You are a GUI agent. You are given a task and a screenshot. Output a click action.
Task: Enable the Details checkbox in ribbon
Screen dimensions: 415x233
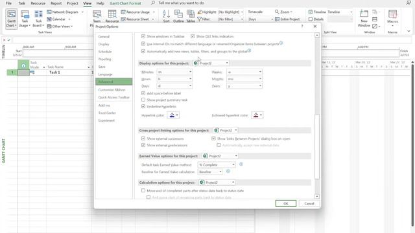click(311, 19)
